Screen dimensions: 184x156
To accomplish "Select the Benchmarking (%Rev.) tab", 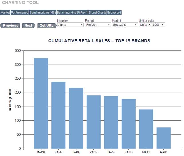I will point(72,13).
